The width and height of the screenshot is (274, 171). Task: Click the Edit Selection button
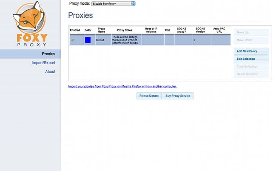point(250,59)
